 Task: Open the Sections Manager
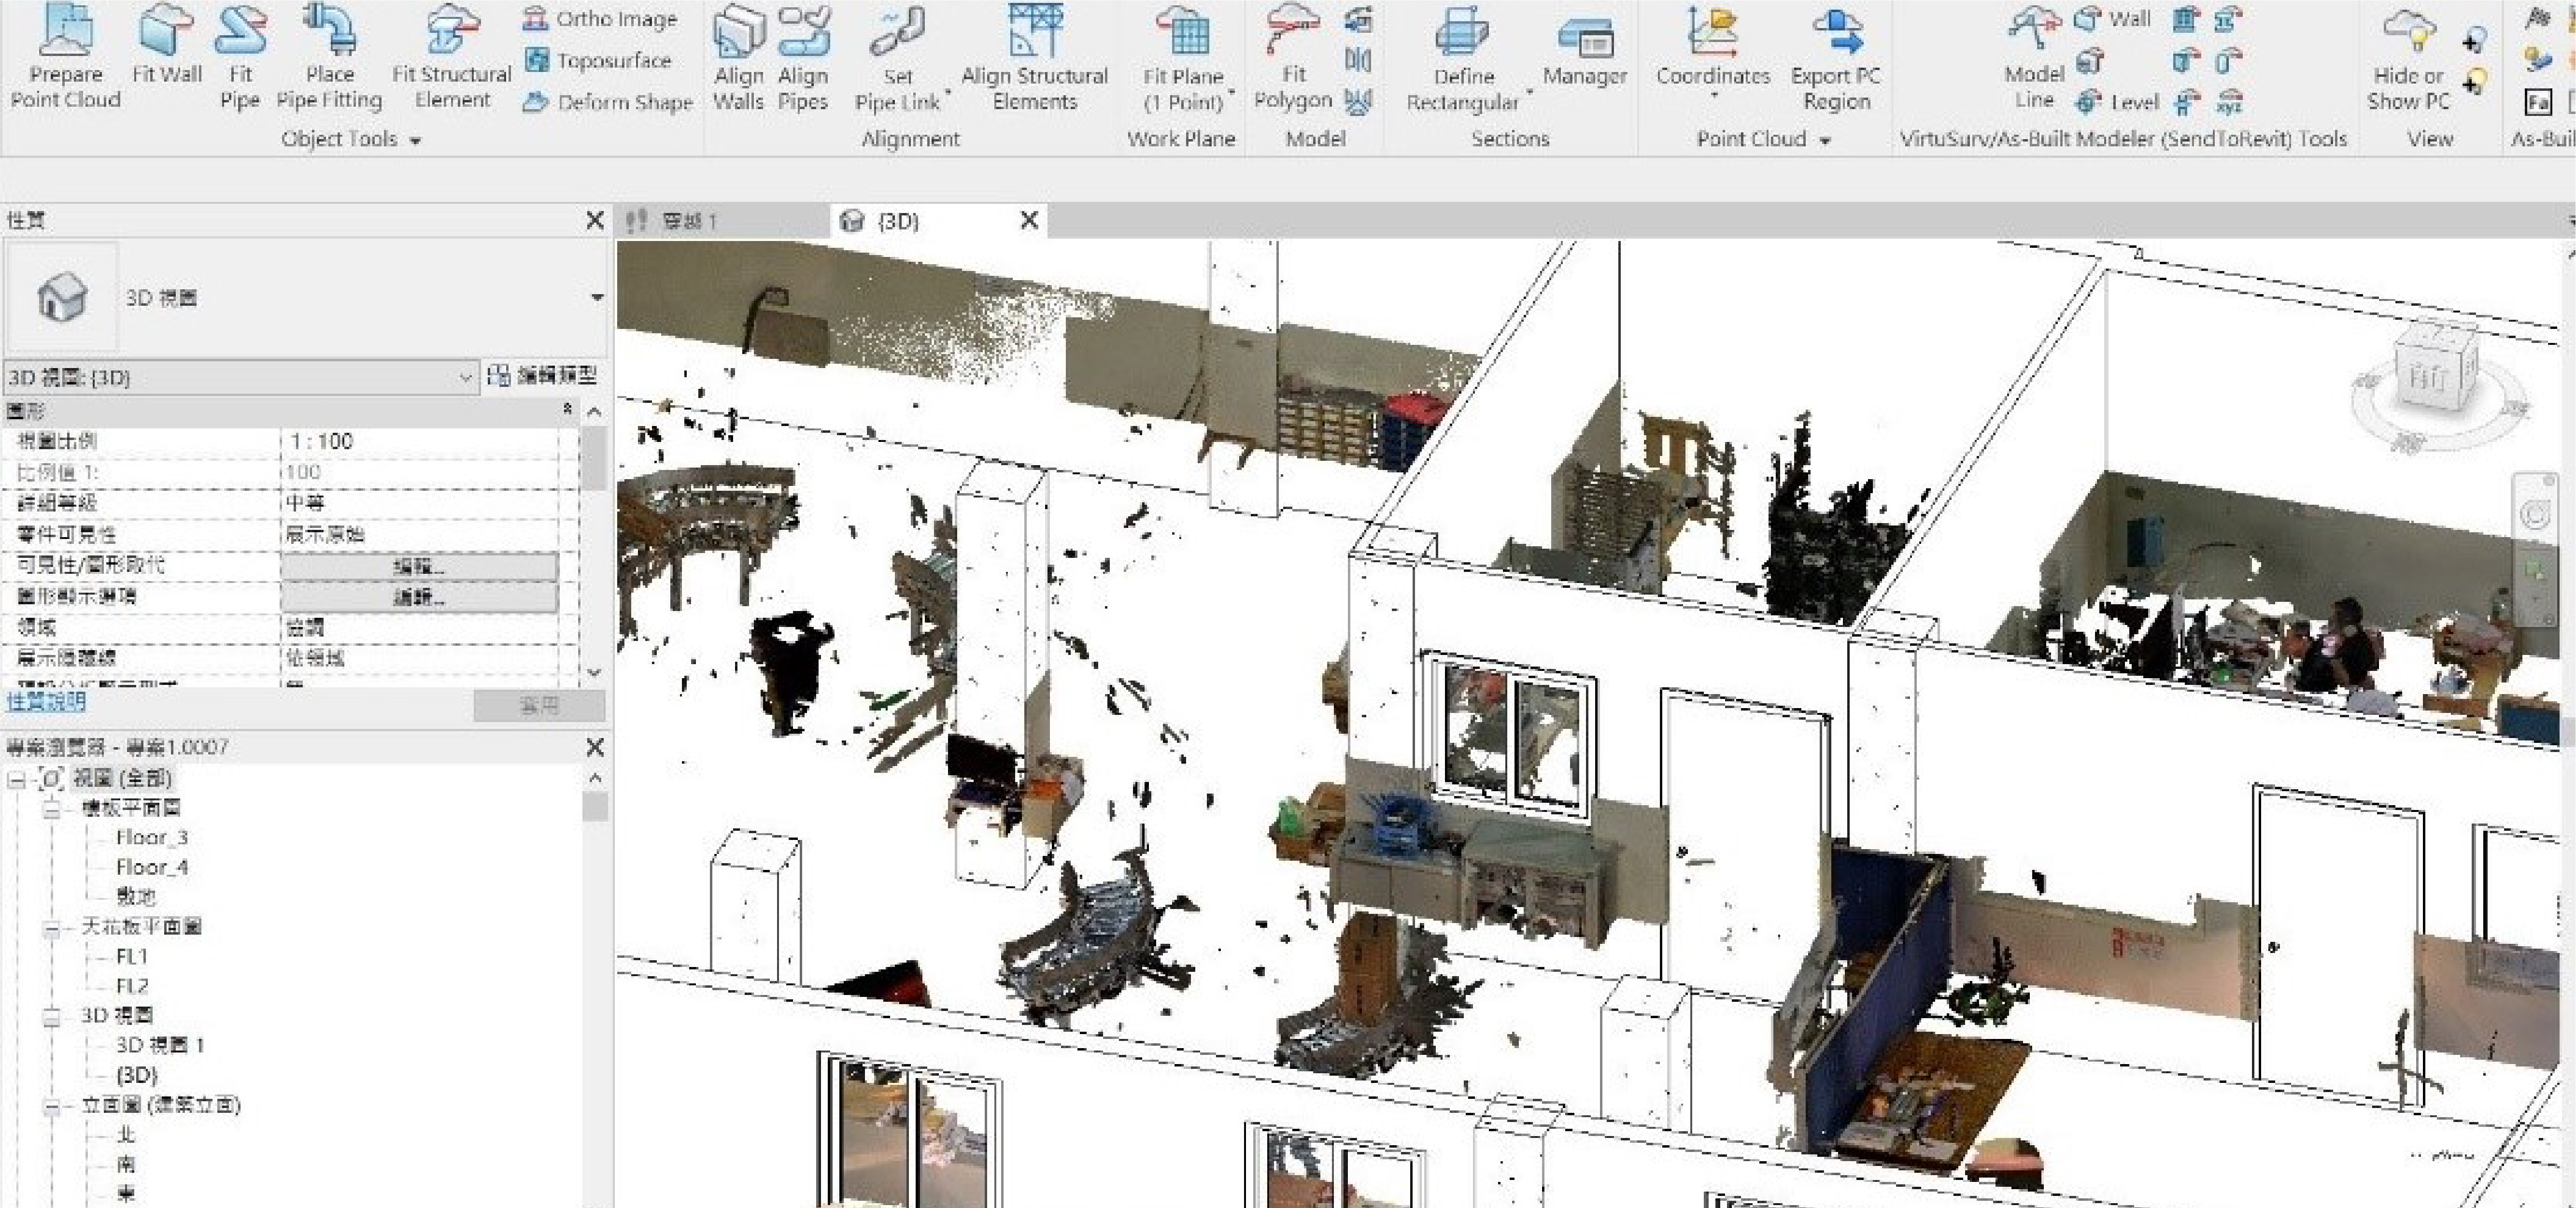[x=1585, y=50]
